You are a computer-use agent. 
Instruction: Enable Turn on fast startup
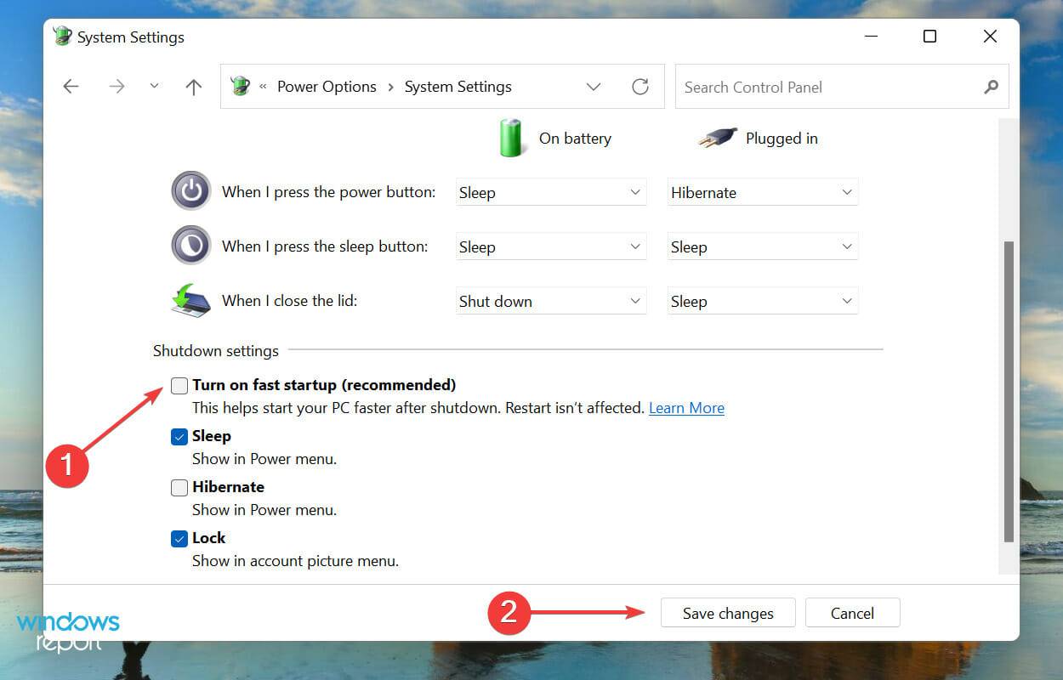(179, 386)
